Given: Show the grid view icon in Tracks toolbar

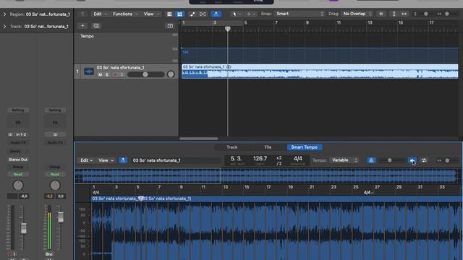Looking at the screenshot, I should [169, 14].
